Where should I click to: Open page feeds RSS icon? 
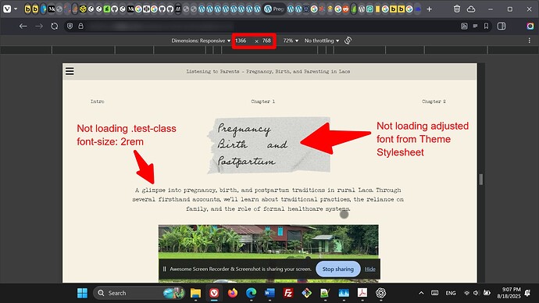[464, 26]
